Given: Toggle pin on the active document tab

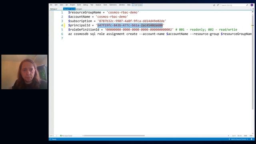Looking at the screenshot, I should (x=72, y=9).
